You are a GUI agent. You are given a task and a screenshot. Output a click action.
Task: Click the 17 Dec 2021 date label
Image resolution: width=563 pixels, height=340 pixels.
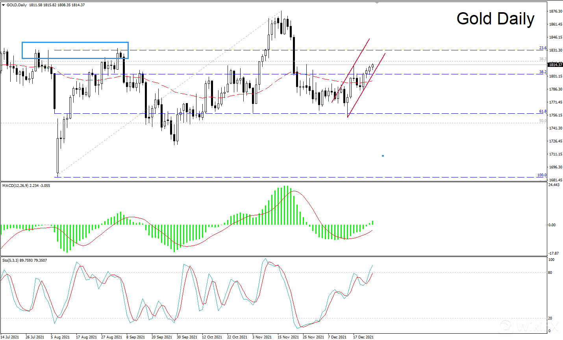point(363,337)
